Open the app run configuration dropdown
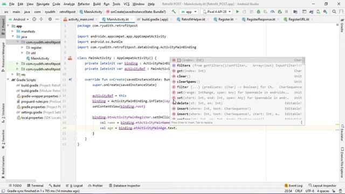345x194 pixels. (189, 12)
